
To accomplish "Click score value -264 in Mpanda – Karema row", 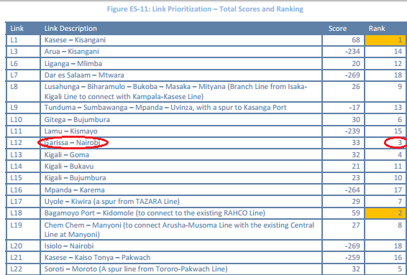I will click(352, 190).
